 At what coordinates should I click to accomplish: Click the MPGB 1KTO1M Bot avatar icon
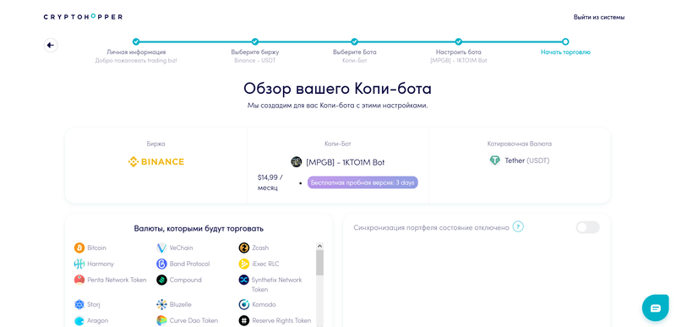[x=297, y=162]
